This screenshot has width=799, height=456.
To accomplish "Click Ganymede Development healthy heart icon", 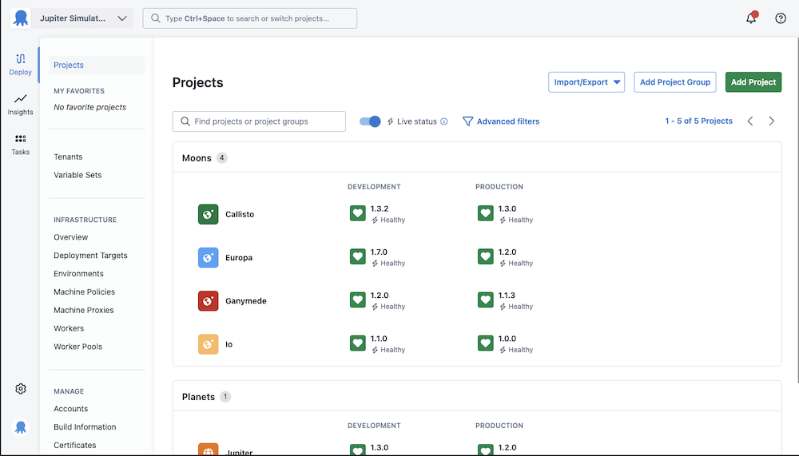I will tap(358, 299).
